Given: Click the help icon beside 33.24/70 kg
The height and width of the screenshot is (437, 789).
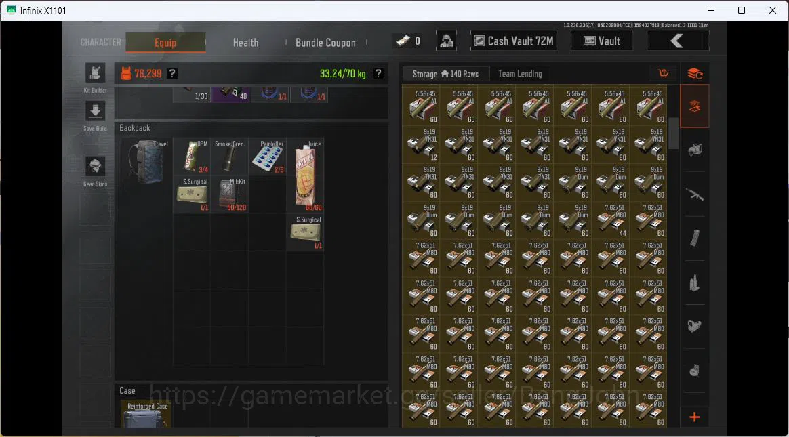Looking at the screenshot, I should pyautogui.click(x=378, y=73).
